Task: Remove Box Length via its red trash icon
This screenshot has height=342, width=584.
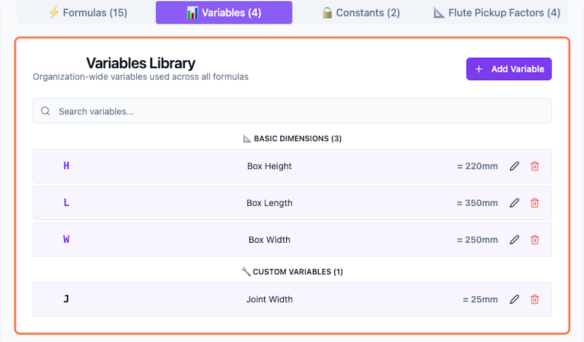Action: point(534,203)
